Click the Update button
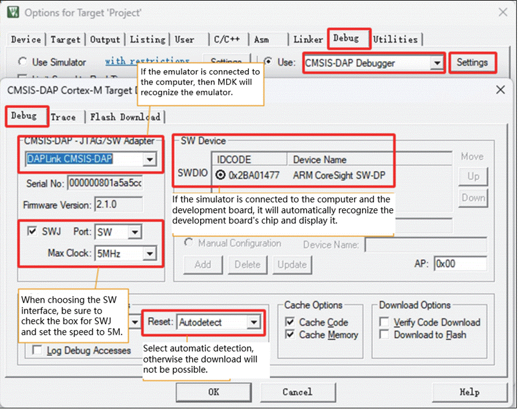 292,265
